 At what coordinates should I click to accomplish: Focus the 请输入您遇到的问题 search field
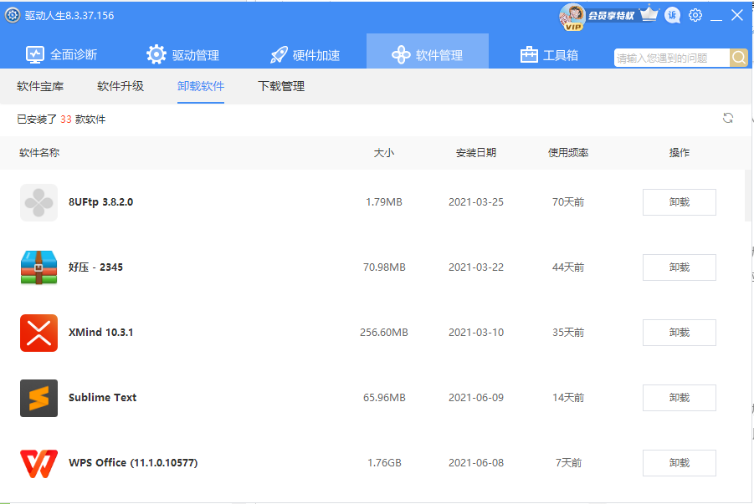[672, 59]
